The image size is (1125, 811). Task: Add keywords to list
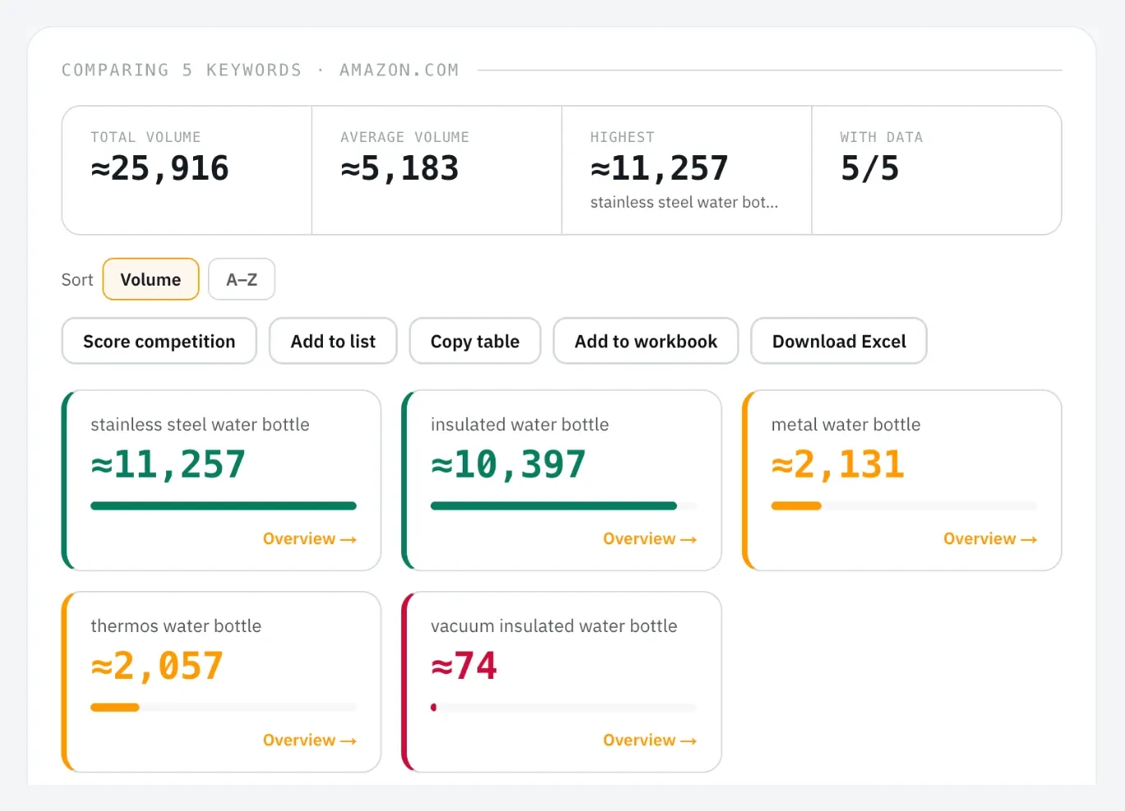[333, 341]
